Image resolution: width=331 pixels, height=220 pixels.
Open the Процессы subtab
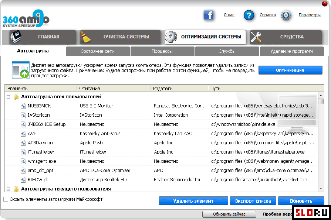tap(162, 51)
